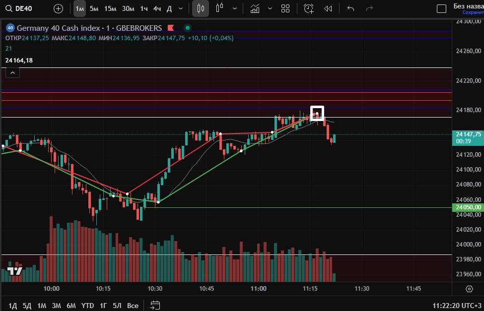
Task: Switch to the 1ч timeframe
Action: pos(144,8)
